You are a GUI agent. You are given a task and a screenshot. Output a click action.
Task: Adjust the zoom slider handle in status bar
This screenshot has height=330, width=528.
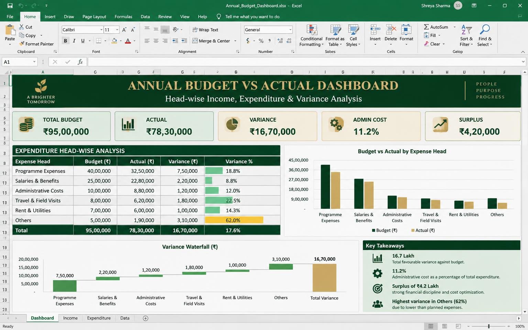tap(488, 326)
